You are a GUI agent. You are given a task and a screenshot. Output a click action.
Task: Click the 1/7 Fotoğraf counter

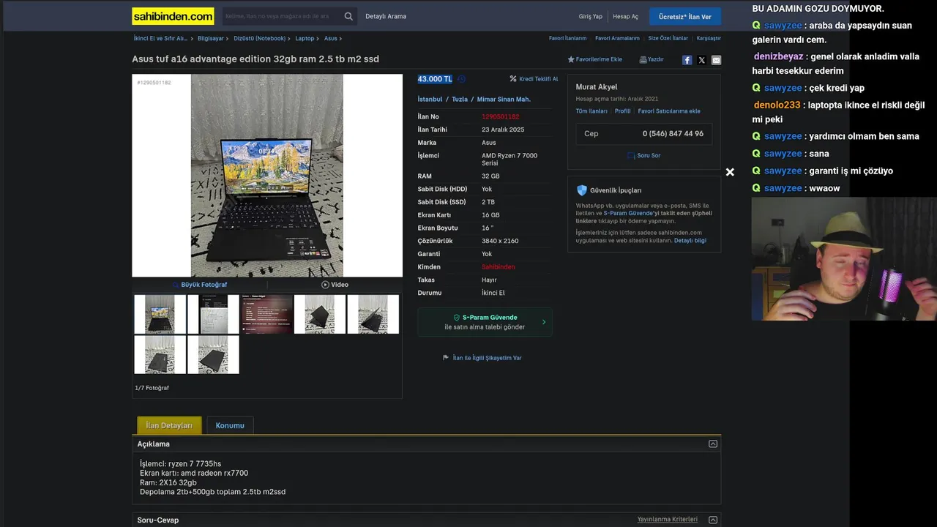click(152, 388)
